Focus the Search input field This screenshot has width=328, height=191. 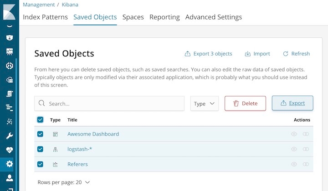[109, 104]
